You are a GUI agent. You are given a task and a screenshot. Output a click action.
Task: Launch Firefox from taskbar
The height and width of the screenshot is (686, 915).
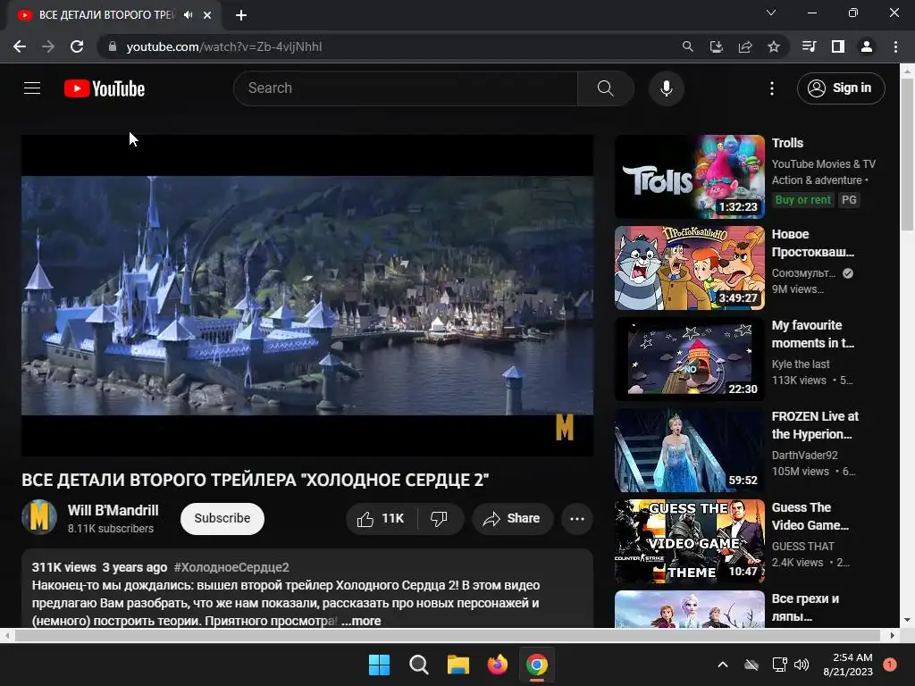(x=497, y=665)
